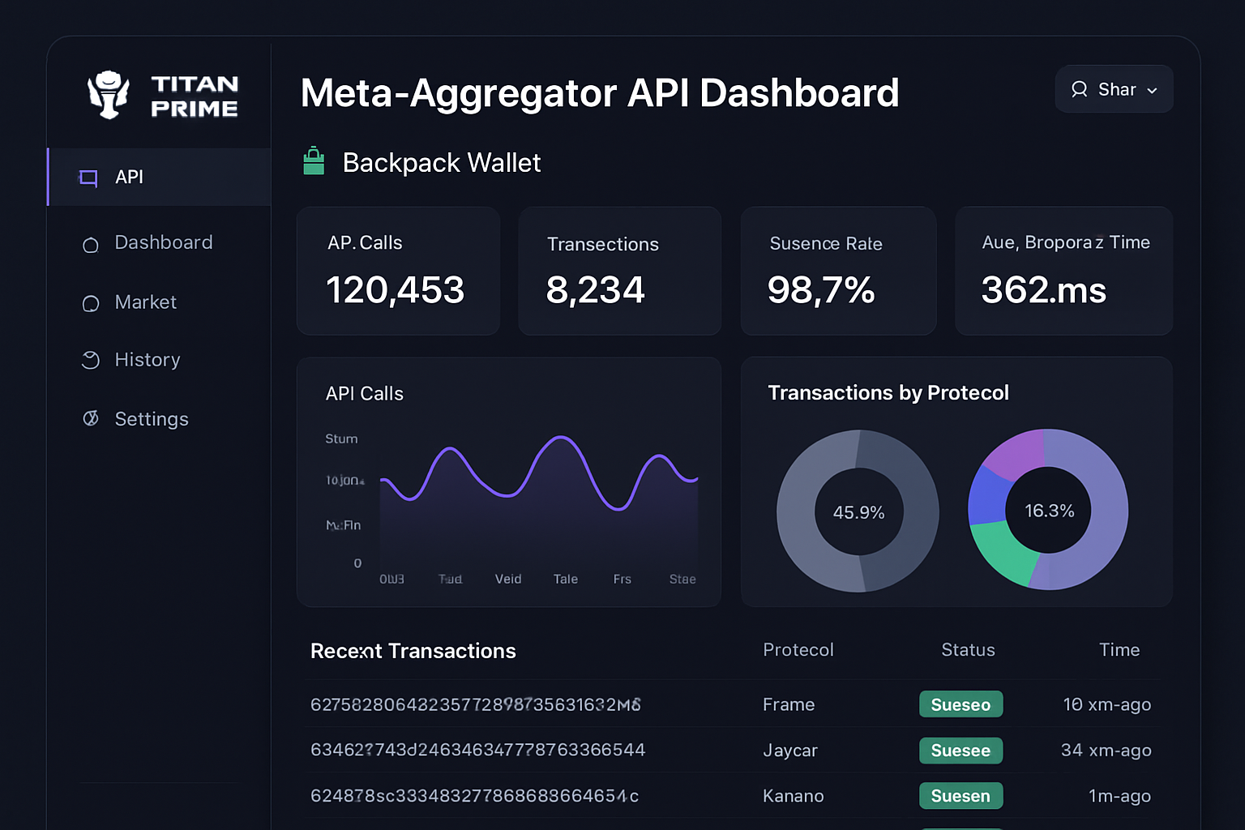The image size is (1245, 830).
Task: Click the green Backpack Wallet icon
Action: 314,161
